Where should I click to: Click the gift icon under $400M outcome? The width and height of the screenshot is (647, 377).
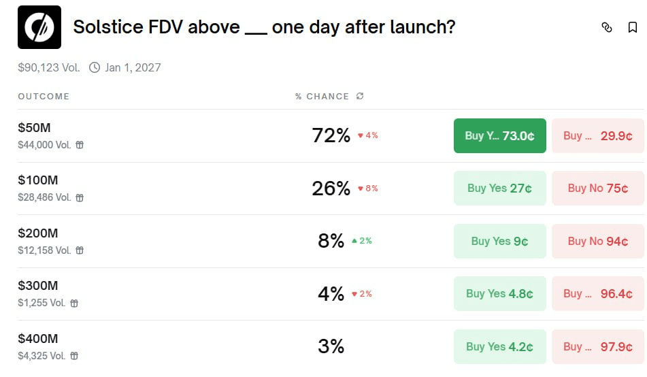coord(74,356)
